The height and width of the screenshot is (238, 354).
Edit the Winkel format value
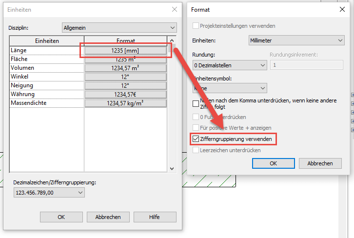[126, 77]
